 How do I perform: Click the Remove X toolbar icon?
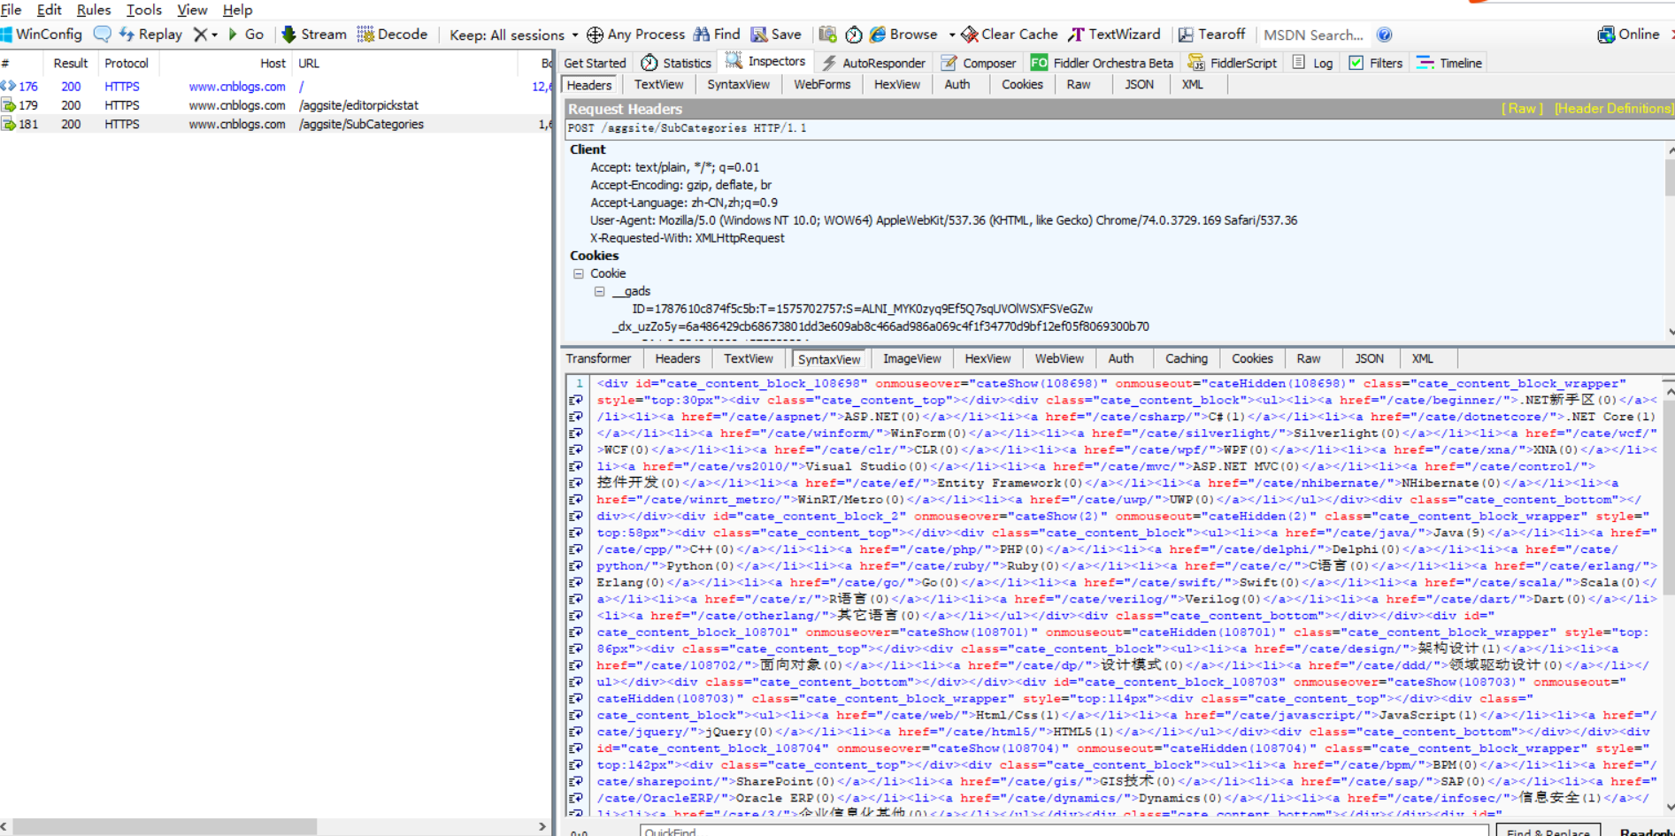pos(200,35)
